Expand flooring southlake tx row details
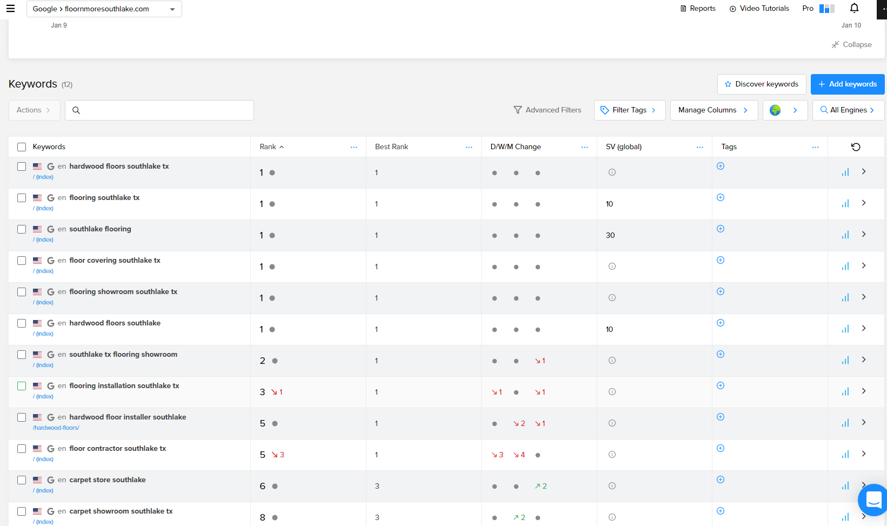887x526 pixels. [x=864, y=203]
